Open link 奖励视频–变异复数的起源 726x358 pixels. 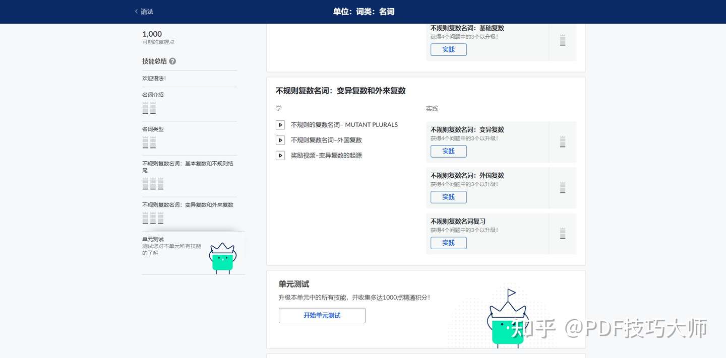(x=326, y=156)
